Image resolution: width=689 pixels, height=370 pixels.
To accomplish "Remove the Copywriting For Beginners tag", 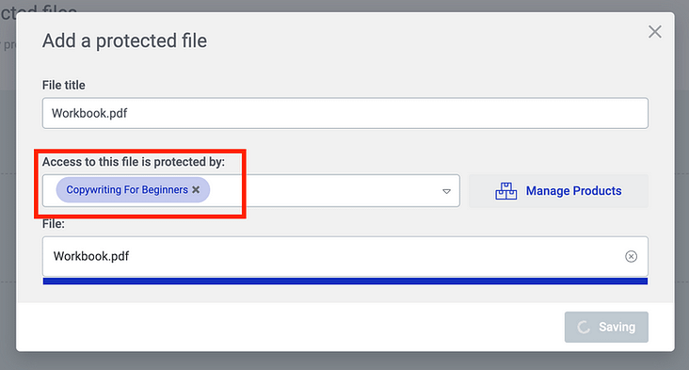I will 196,190.
